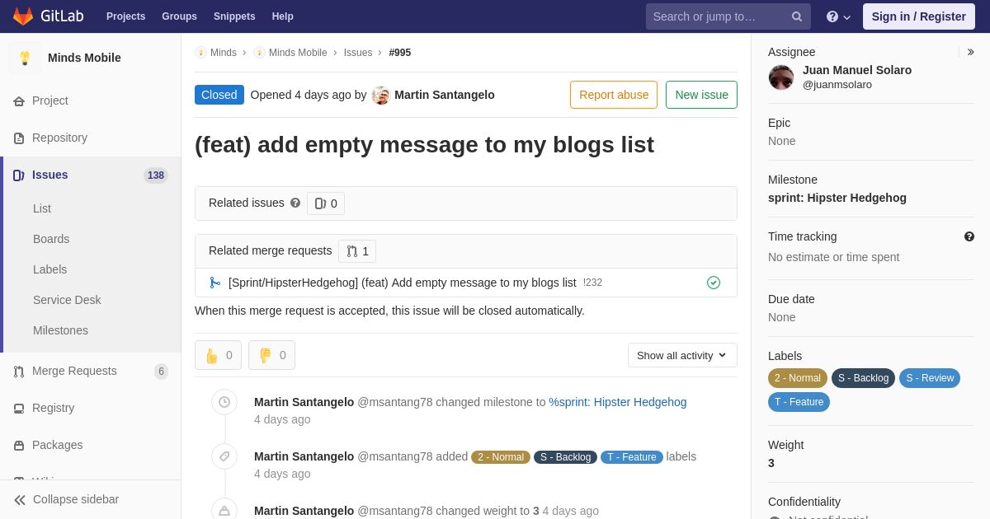The image size is (990, 519).
Task: Select the Boards submenu item
Action: coord(51,239)
